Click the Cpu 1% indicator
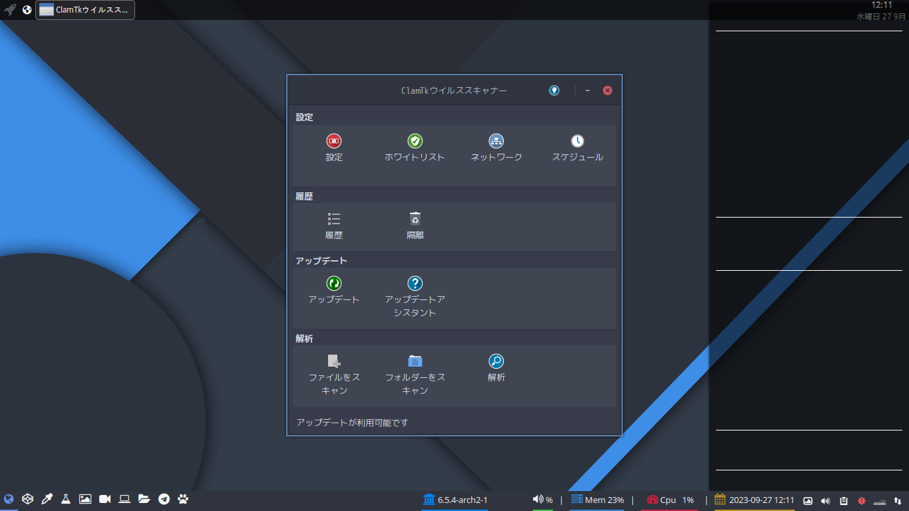Screen dimensions: 909x511 coord(670,500)
